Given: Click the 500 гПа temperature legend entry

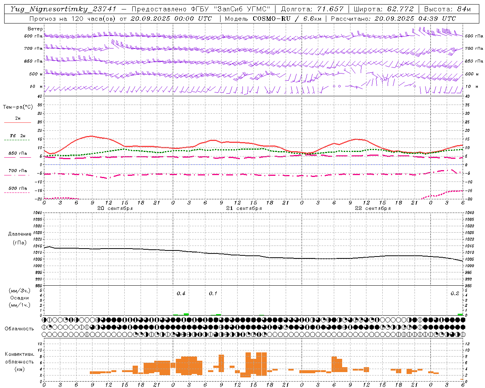Looking at the screenshot, I should tap(18, 188).
